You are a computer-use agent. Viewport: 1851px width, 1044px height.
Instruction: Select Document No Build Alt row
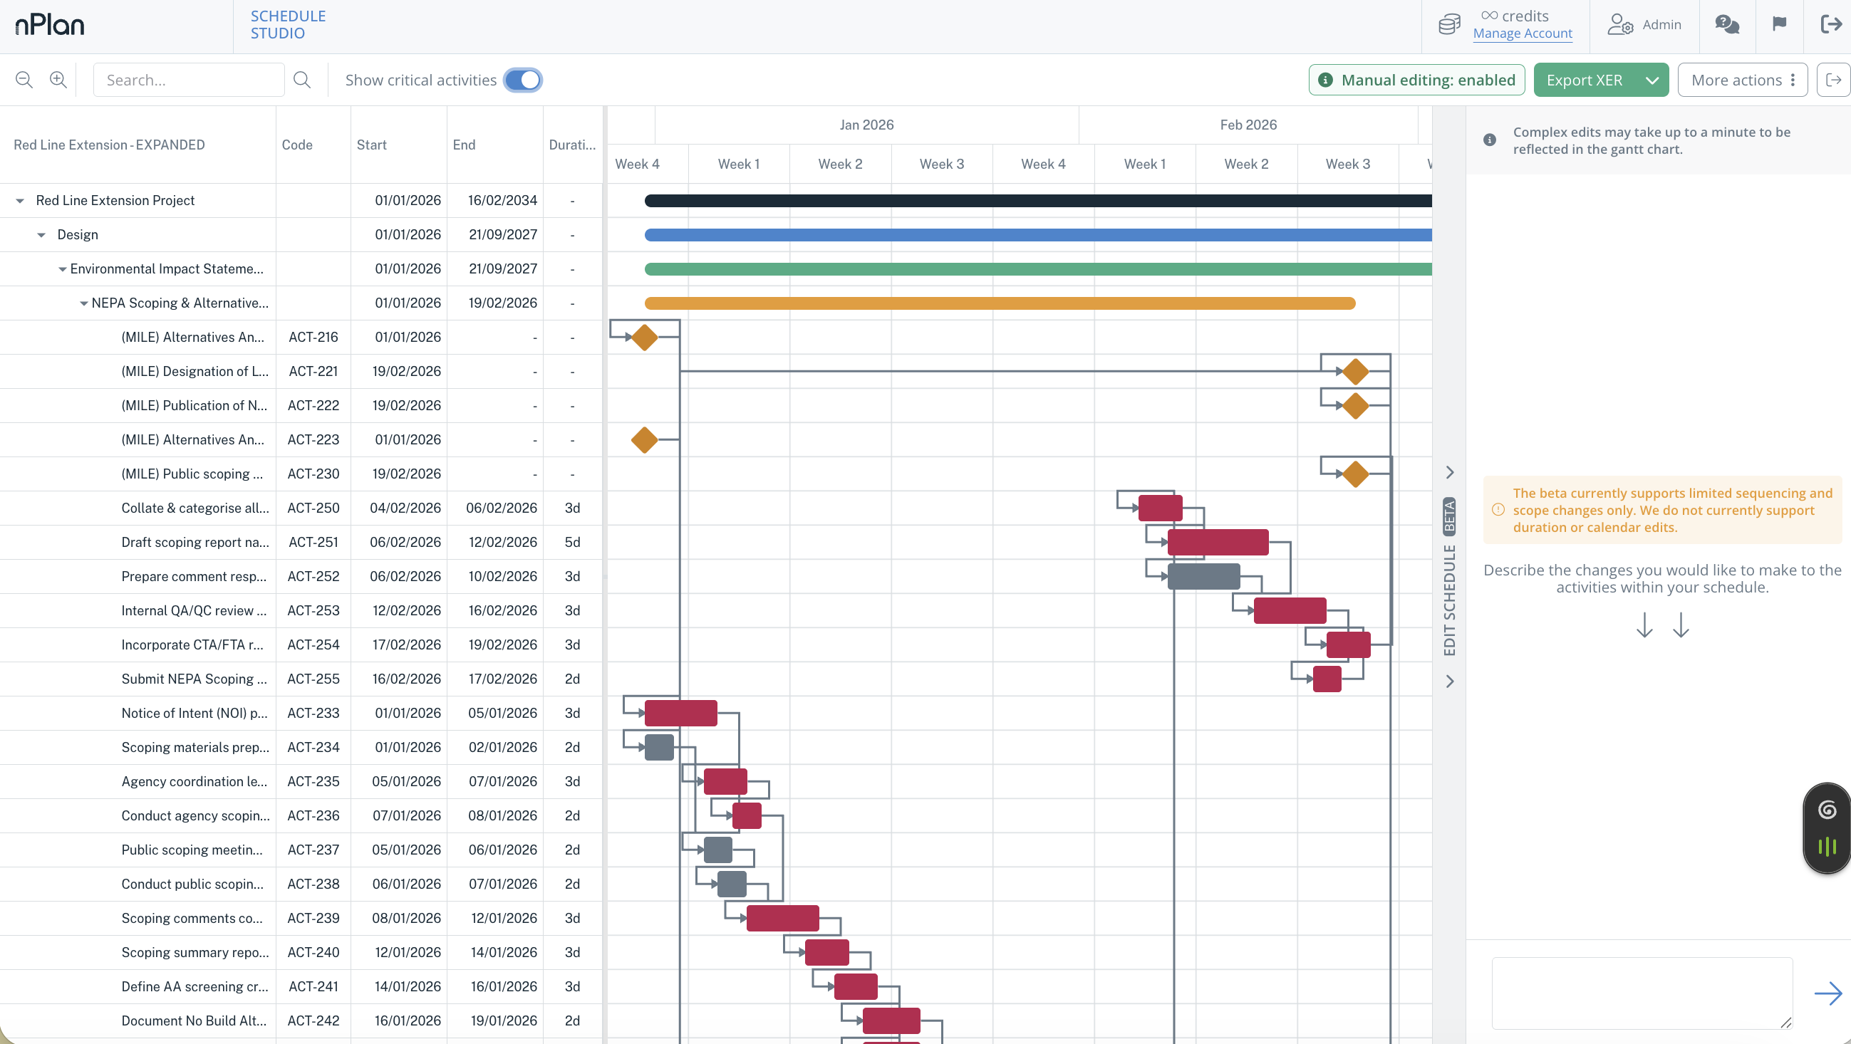pyautogui.click(x=301, y=1021)
